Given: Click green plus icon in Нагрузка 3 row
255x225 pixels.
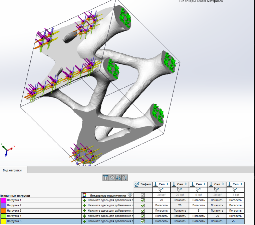Looking at the screenshot, I should click(x=84, y=211).
